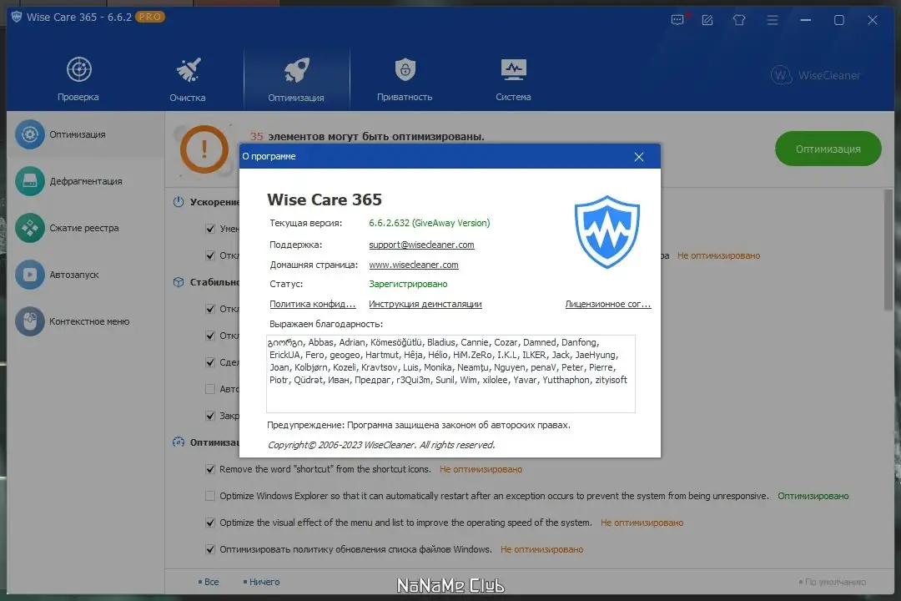Select the Дефрагментация disk icon in sidebar
The image size is (901, 601).
point(30,181)
